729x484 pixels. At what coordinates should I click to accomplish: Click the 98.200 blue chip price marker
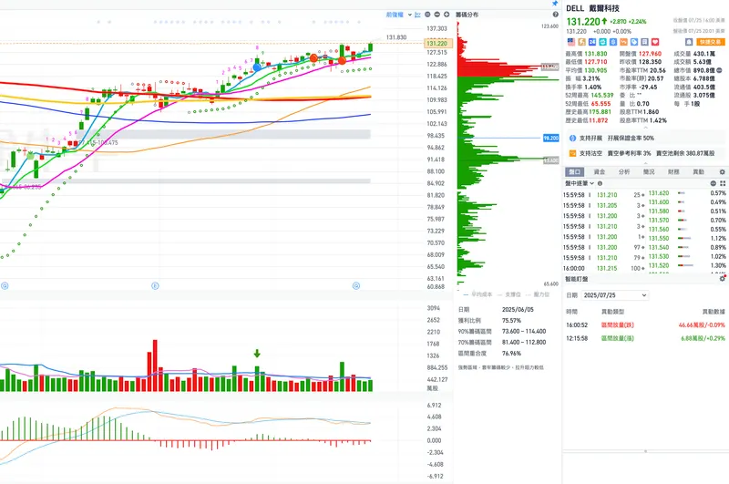point(551,138)
